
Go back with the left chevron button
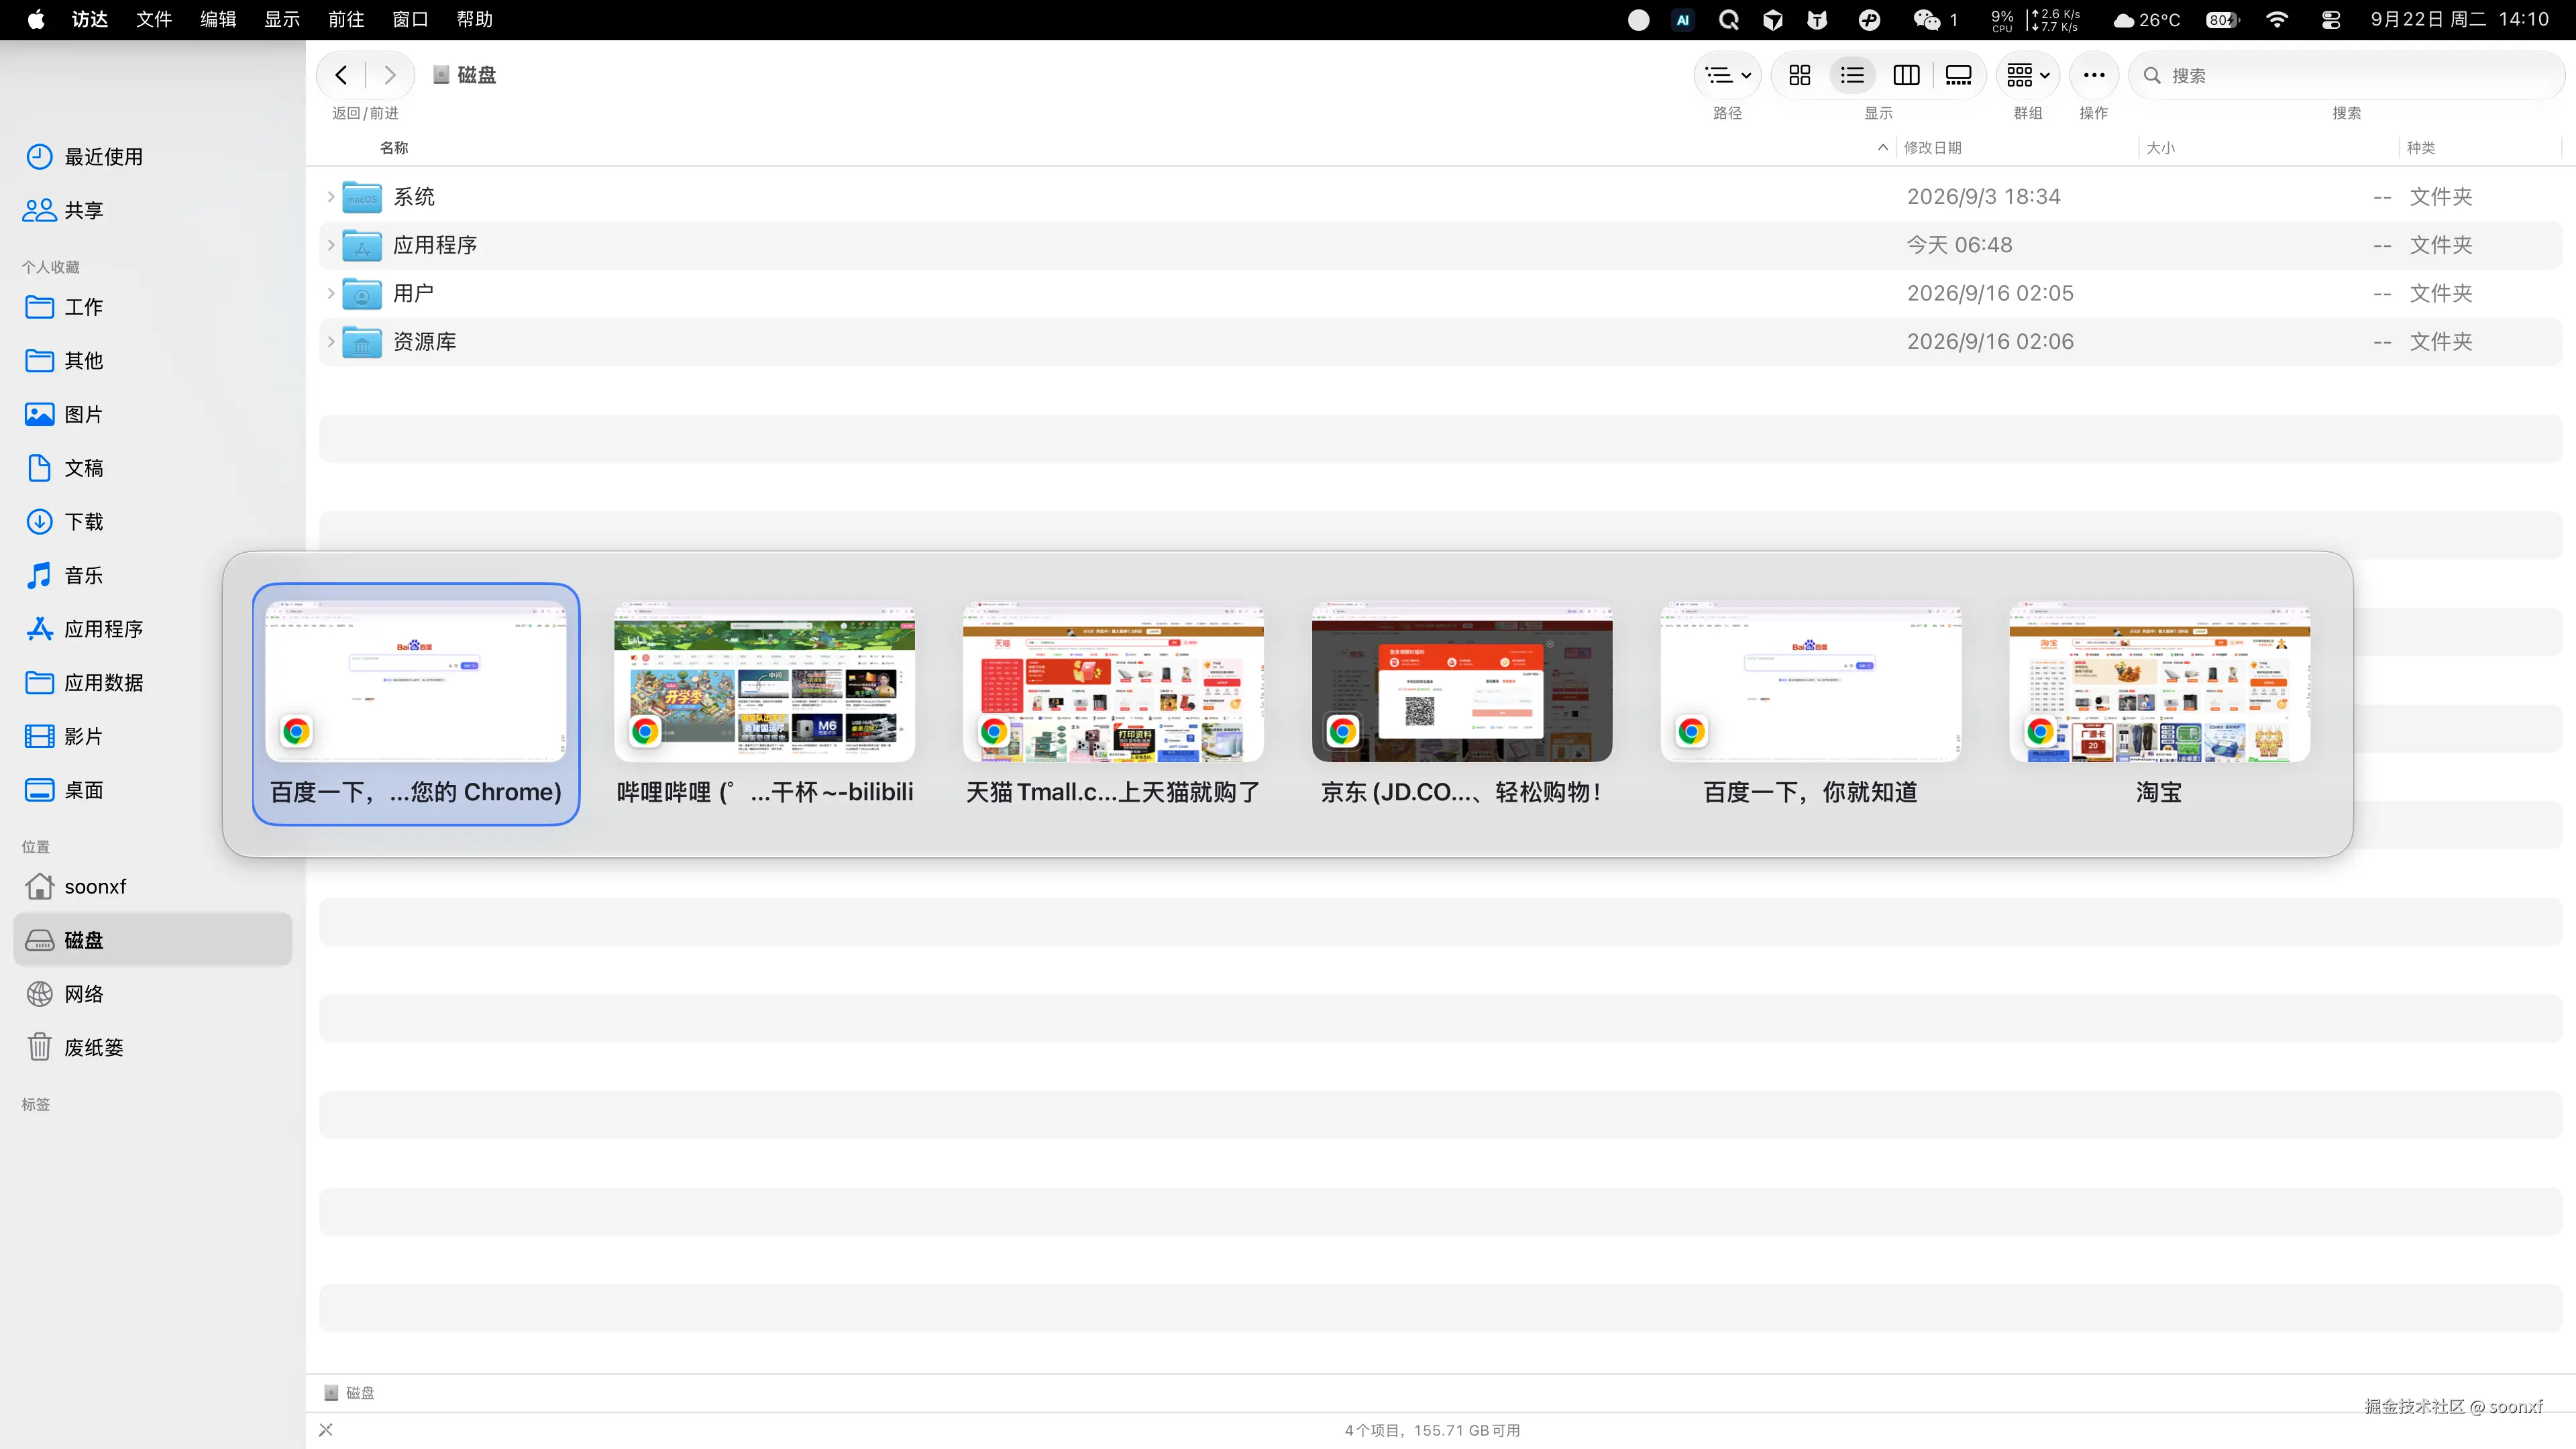(x=341, y=75)
